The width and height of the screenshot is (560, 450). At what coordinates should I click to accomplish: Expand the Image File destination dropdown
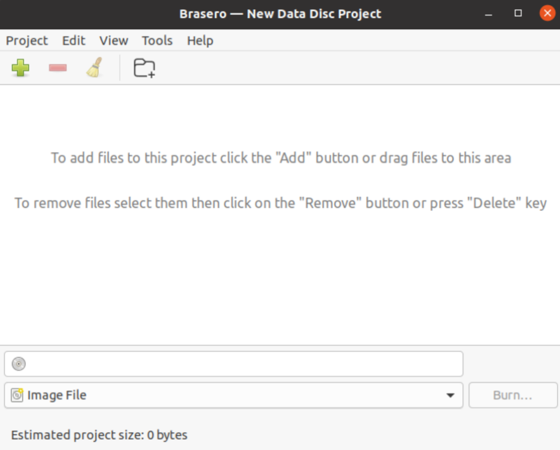pyautogui.click(x=233, y=395)
